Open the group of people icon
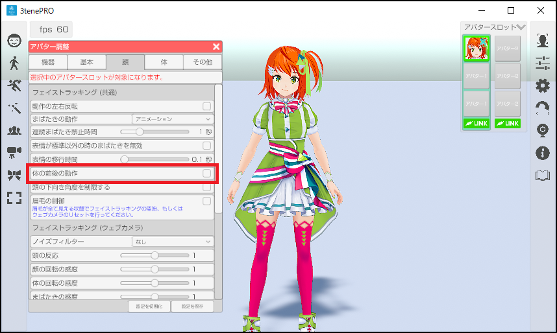This screenshot has width=557, height=333. click(14, 130)
